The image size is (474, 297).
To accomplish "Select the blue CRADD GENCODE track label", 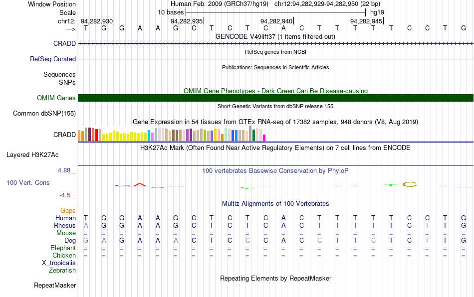I will click(64, 43).
